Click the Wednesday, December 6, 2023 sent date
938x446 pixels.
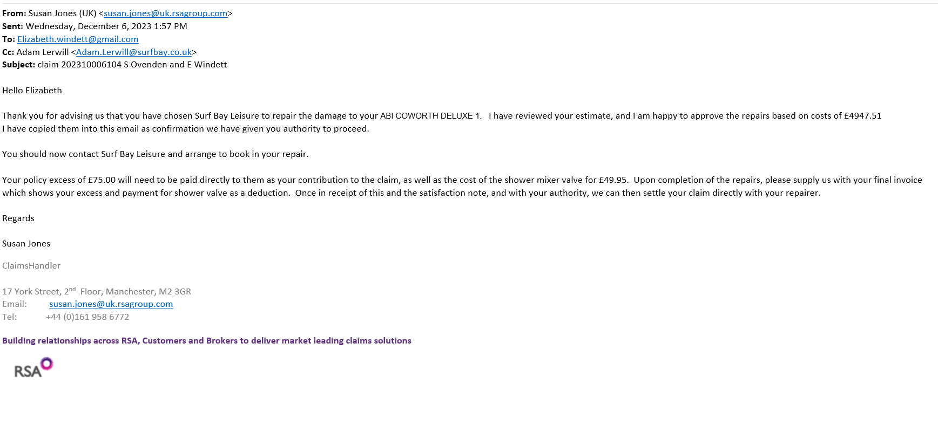pyautogui.click(x=106, y=26)
